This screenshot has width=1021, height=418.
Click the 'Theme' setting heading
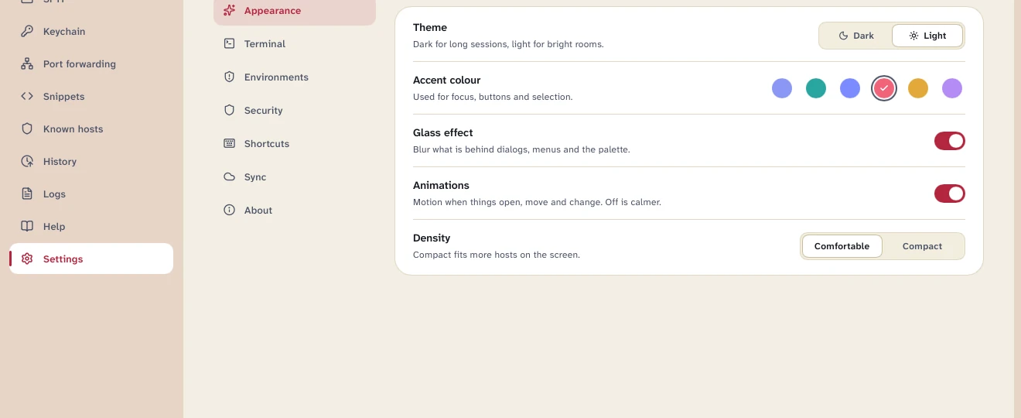[x=430, y=27]
